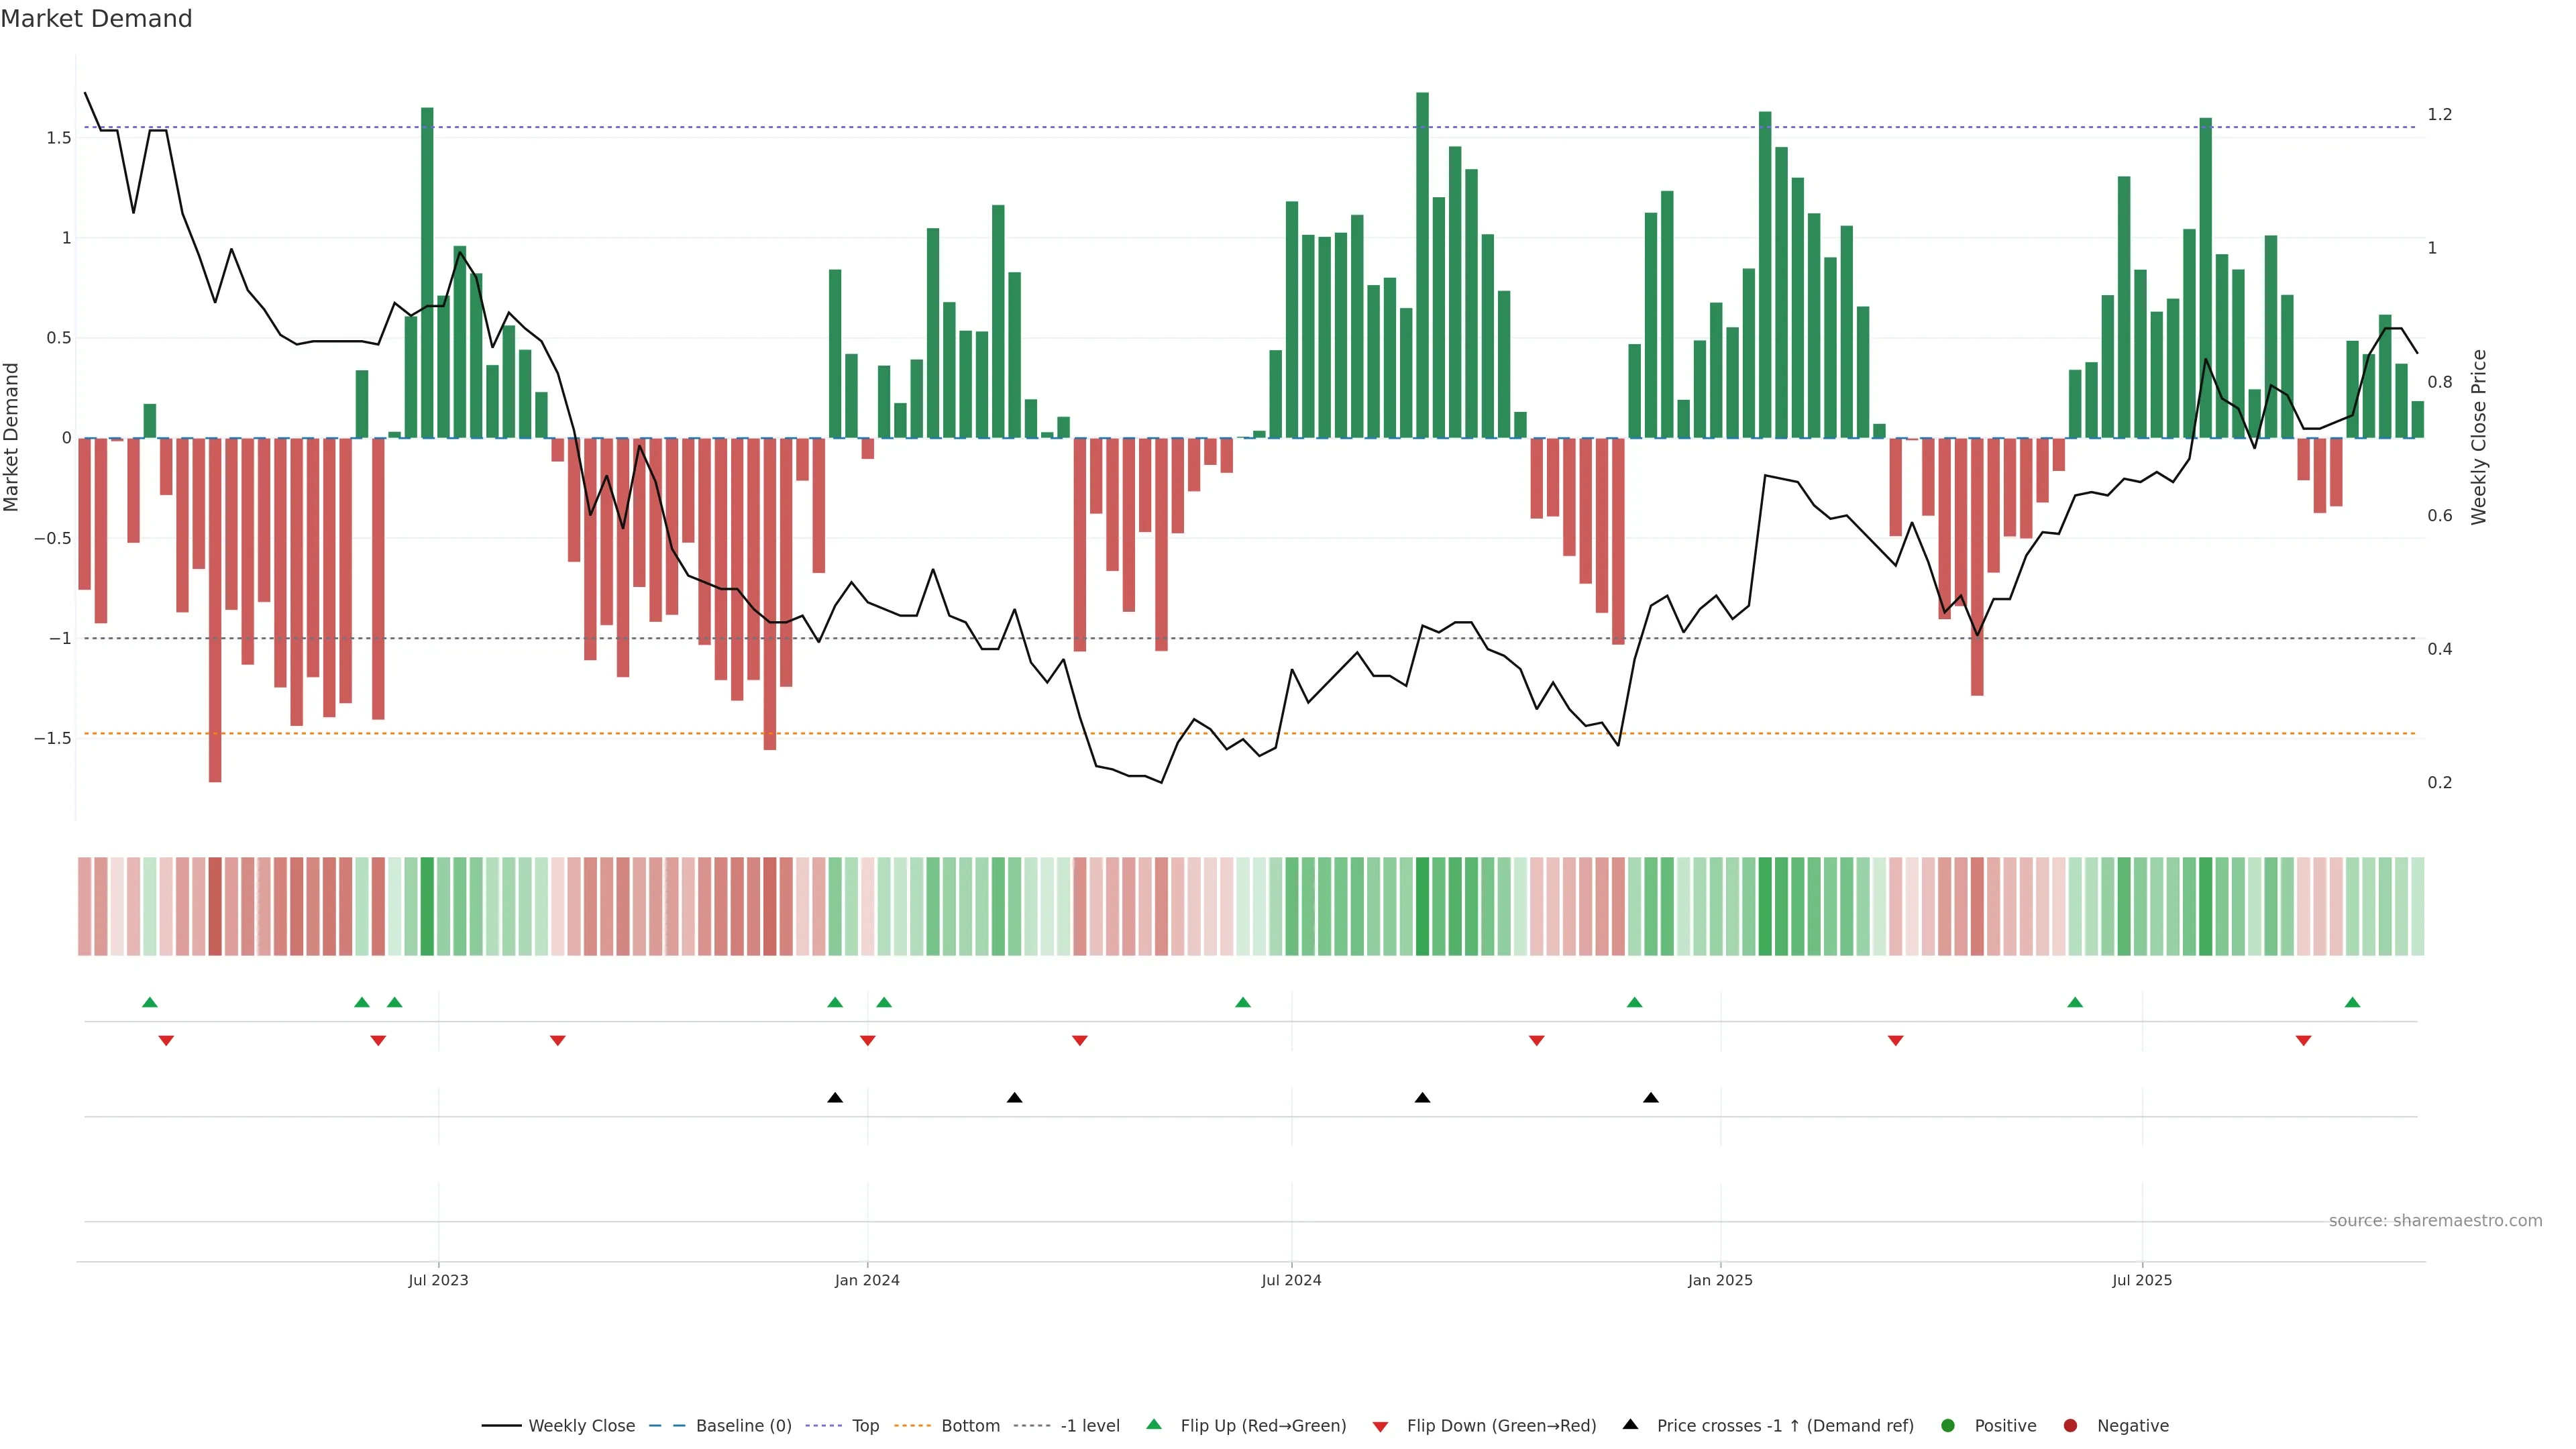This screenshot has width=2576, height=1449.
Task: Click Price crosses -1 black triangle legend
Action: coord(1630,1425)
